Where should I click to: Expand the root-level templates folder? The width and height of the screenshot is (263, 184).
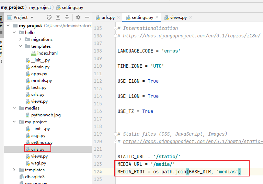(x=14, y=170)
